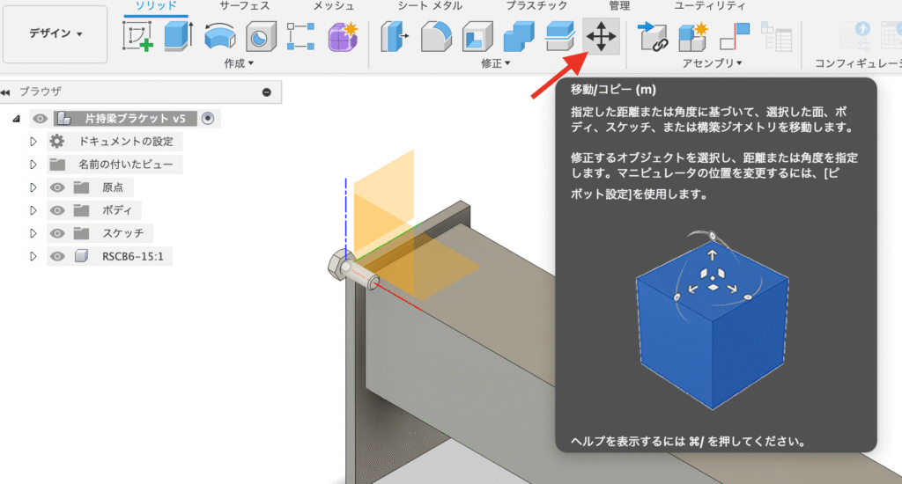This screenshot has height=484, width=902.
Task: Select the Combine tool icon
Action: coord(518,37)
